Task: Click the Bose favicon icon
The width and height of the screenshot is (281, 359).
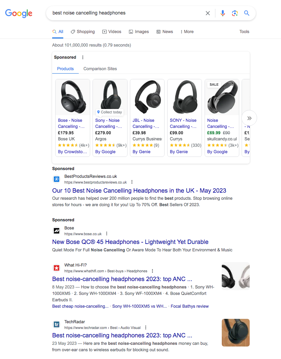Action: (x=57, y=230)
